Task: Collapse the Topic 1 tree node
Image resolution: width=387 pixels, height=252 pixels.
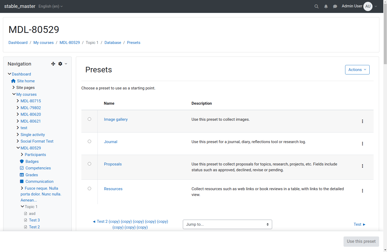Action: (x=22, y=207)
